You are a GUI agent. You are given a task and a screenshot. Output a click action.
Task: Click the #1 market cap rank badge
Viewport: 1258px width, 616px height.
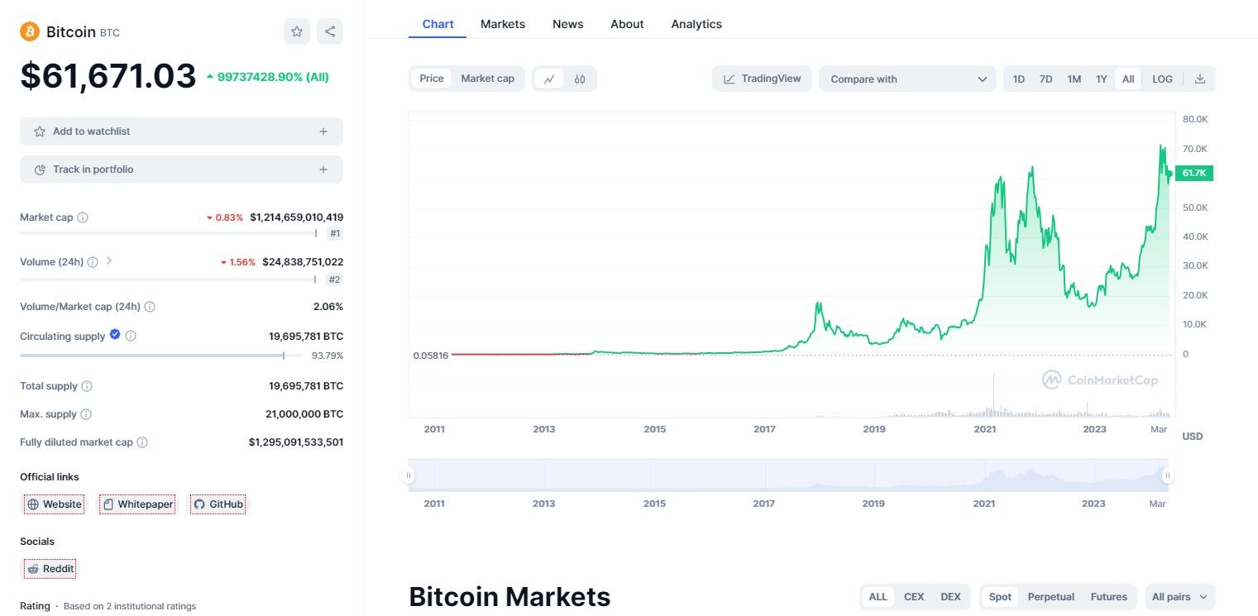pos(335,233)
